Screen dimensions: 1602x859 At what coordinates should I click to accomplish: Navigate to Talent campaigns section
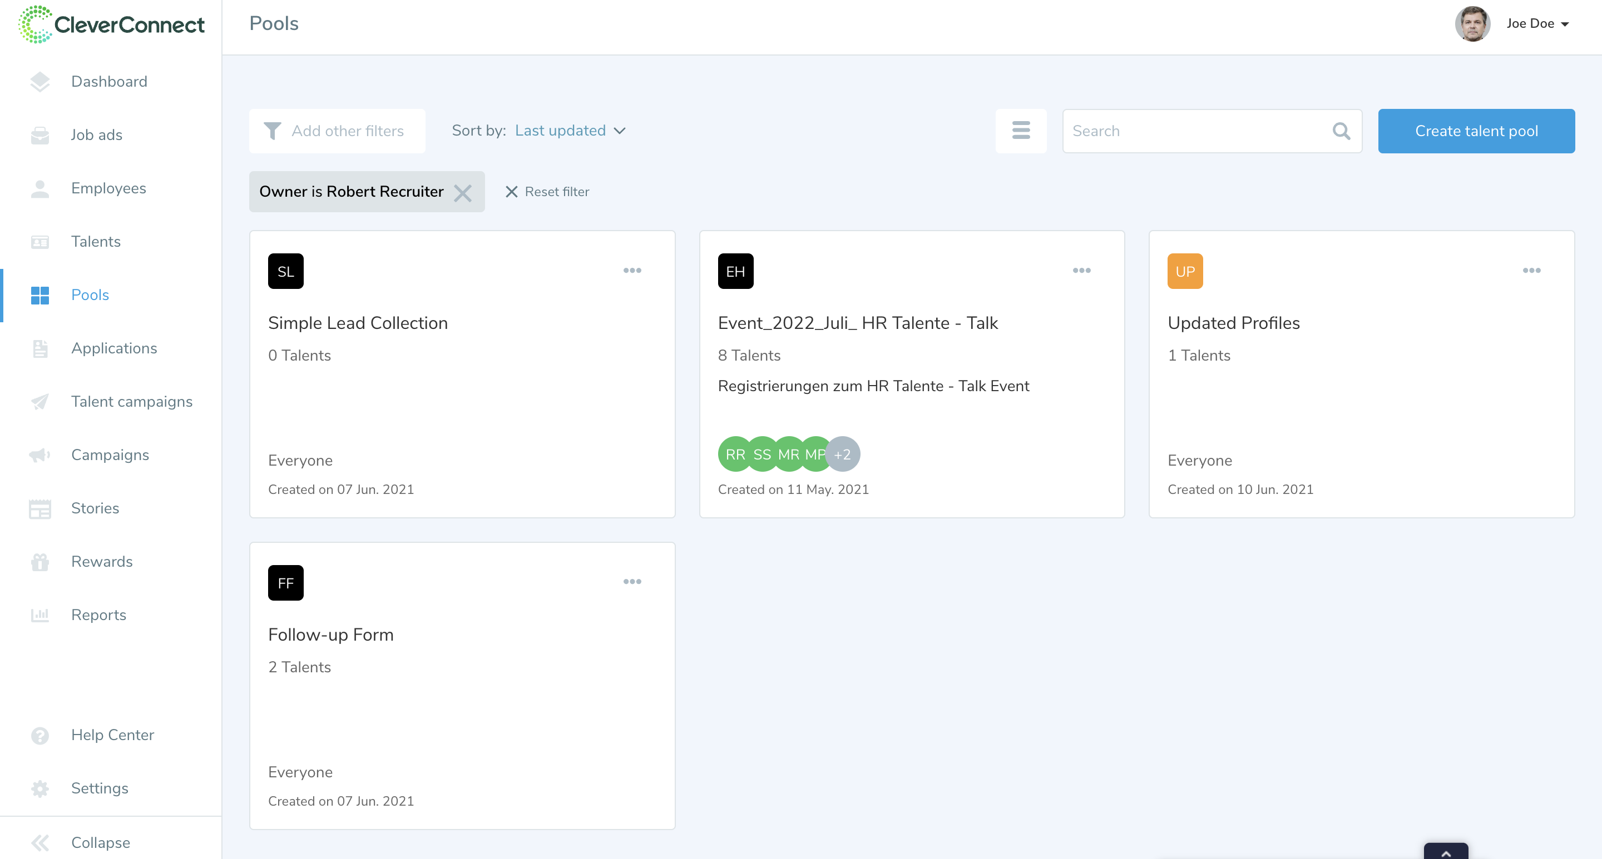[x=131, y=401]
